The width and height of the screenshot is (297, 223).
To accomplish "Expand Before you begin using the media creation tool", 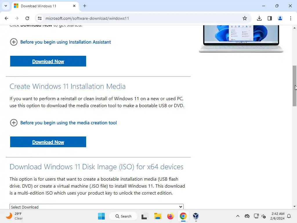I will point(63,123).
